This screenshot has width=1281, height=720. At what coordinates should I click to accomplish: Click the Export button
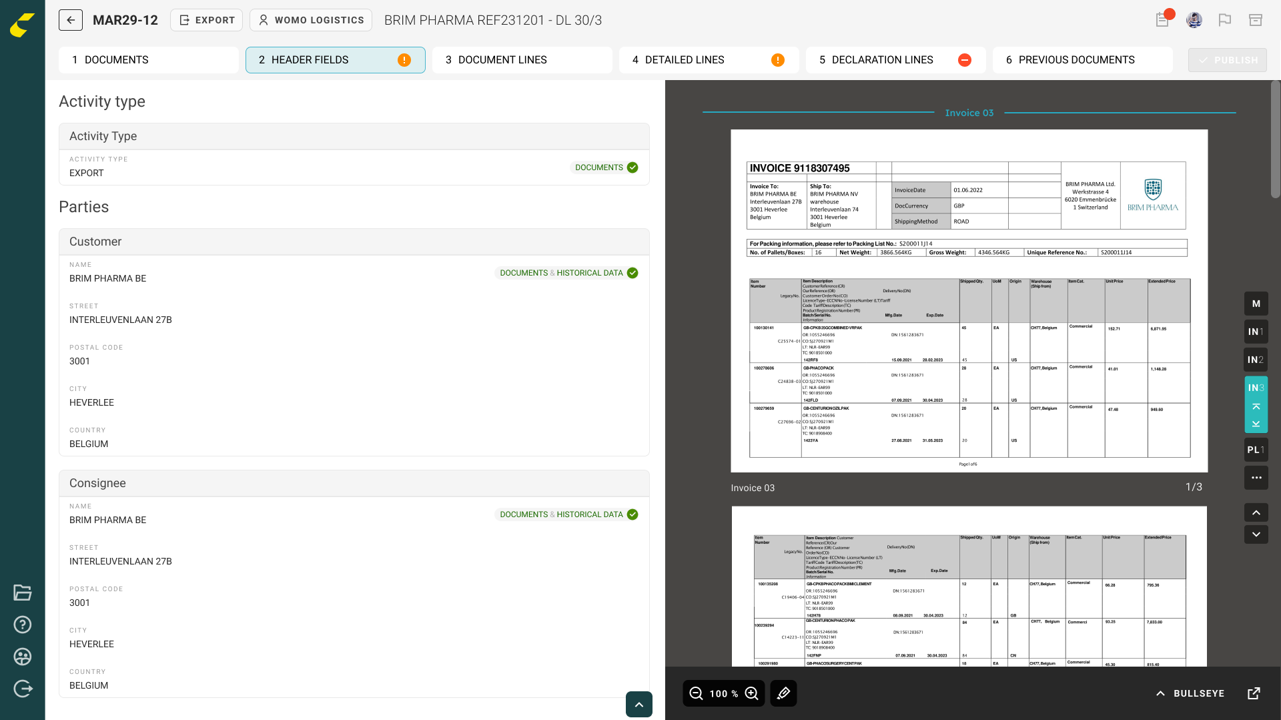coord(207,20)
